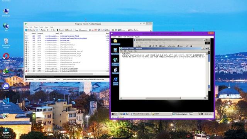Click the Start button in the VM taskbar
The width and height of the screenshot is (247, 139).
pos(115,114)
